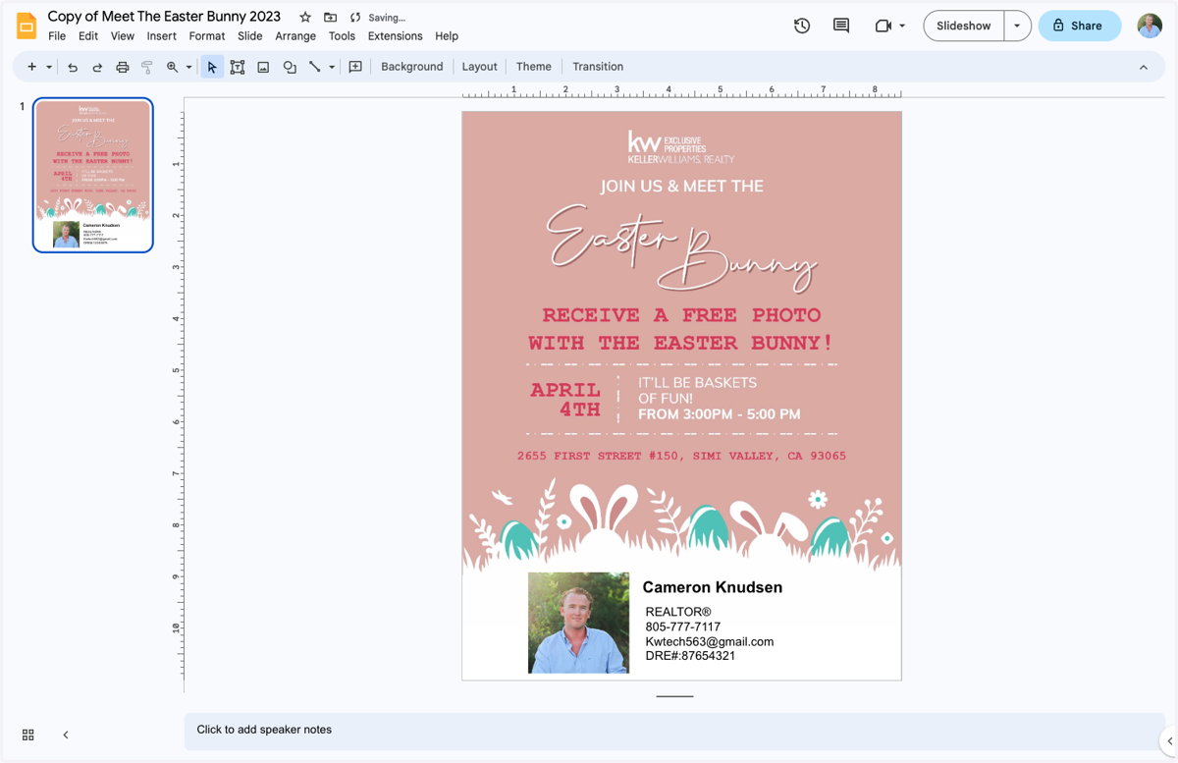Add a new slide with plus button
This screenshot has height=763, width=1178.
click(32, 67)
